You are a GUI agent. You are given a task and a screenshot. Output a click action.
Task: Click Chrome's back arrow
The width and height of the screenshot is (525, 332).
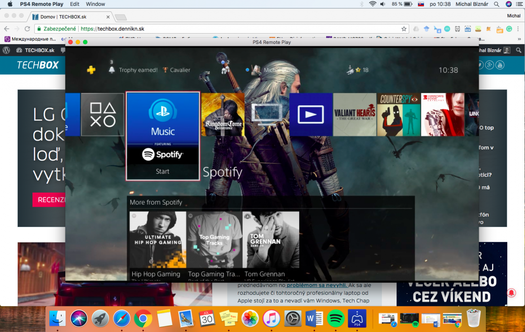(6, 29)
